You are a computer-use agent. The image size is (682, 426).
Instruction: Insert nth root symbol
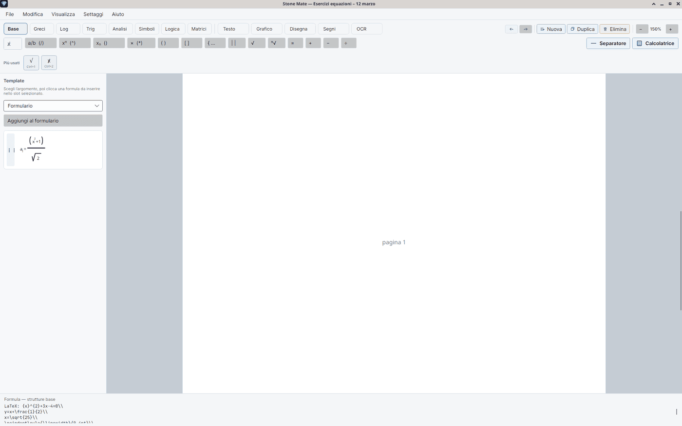277,43
